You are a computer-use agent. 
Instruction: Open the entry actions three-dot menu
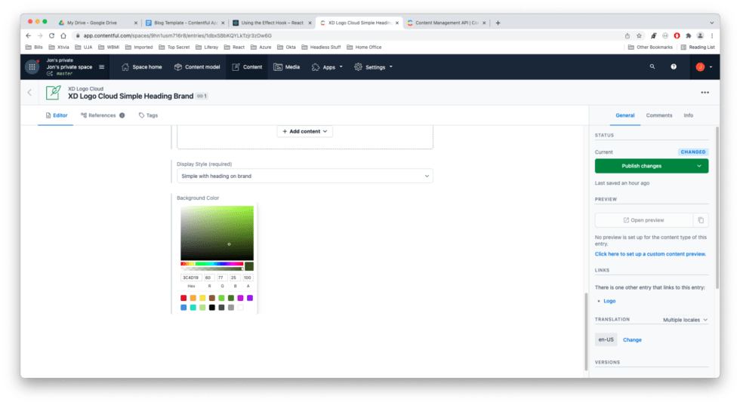pos(705,93)
